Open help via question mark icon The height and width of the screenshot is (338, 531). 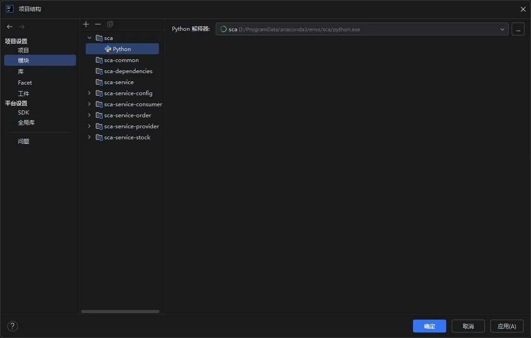click(12, 327)
